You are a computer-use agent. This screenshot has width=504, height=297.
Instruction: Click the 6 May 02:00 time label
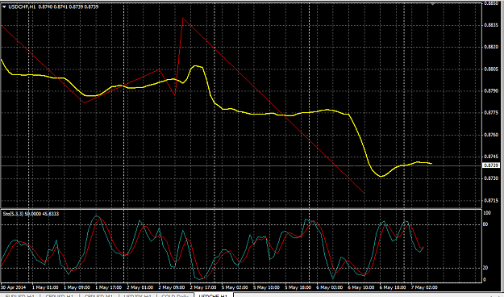coord(329,287)
